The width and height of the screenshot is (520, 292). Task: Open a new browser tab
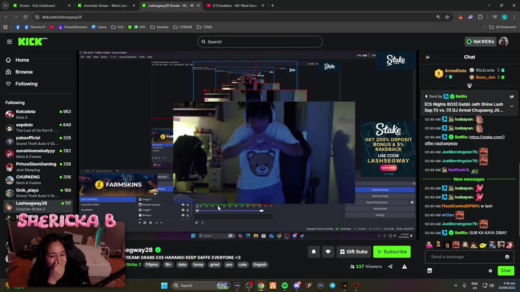[273, 6]
